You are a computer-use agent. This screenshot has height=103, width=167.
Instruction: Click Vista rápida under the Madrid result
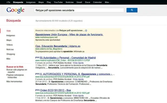coord(78,63)
